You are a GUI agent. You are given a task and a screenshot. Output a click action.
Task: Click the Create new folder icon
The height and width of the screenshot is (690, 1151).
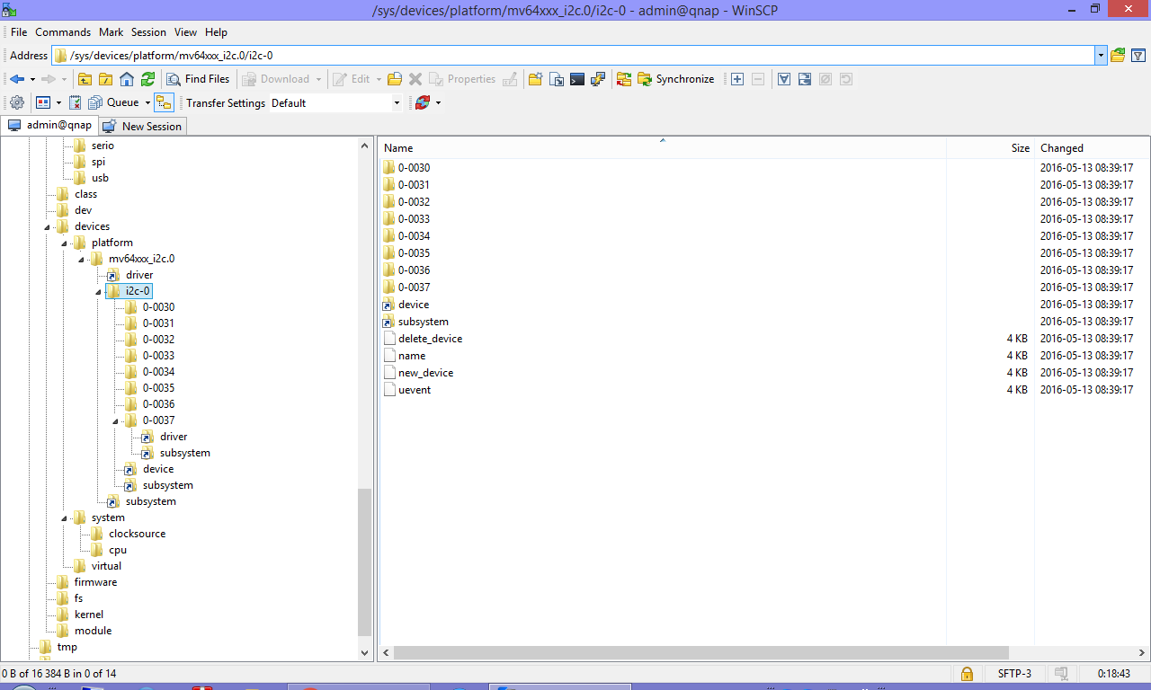535,79
